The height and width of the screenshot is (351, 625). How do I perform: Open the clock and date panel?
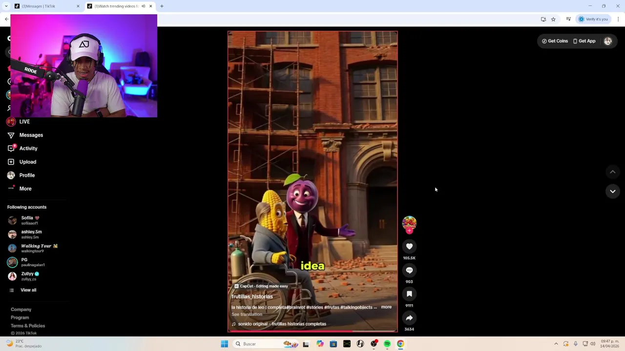(610, 344)
